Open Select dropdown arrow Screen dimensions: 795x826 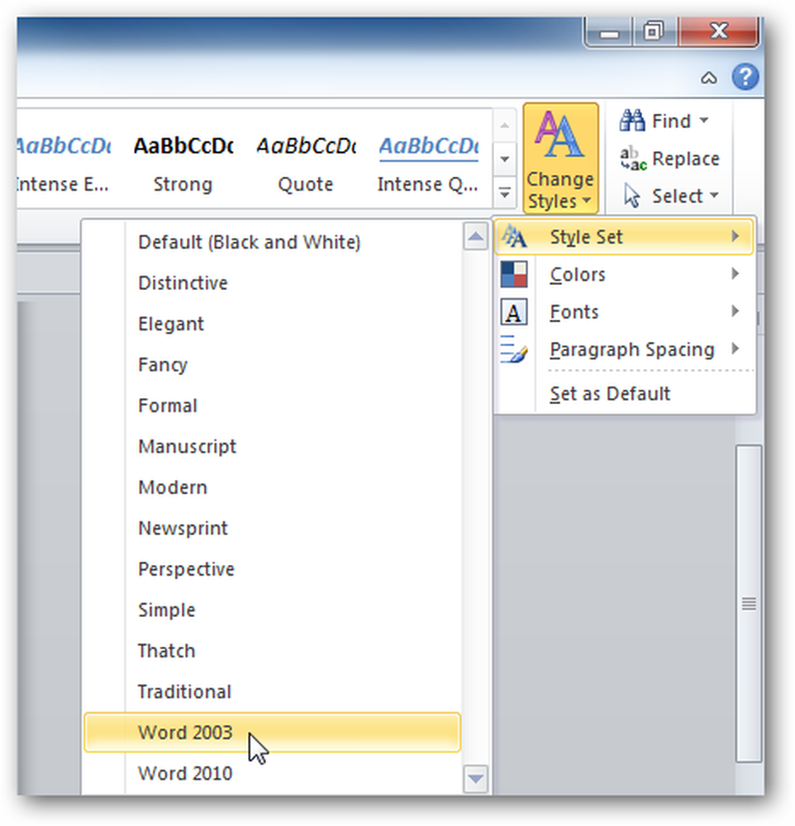point(714,195)
